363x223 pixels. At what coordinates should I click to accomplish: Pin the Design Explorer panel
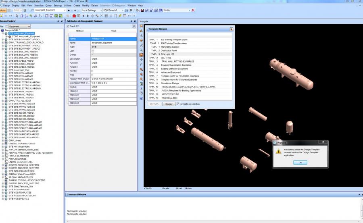click(x=58, y=21)
